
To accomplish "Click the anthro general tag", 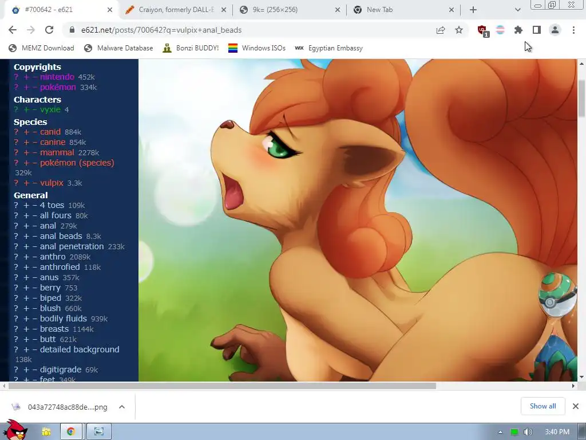I will coord(53,257).
